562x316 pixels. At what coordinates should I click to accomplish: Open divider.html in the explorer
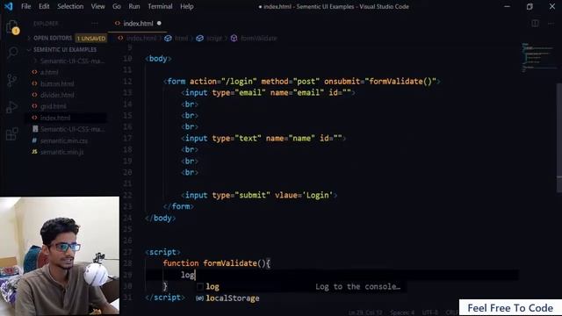point(57,95)
